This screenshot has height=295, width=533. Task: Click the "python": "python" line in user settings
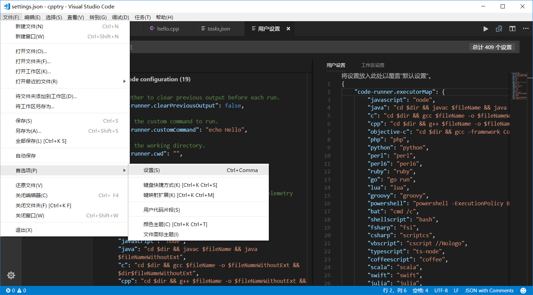click(x=398, y=148)
